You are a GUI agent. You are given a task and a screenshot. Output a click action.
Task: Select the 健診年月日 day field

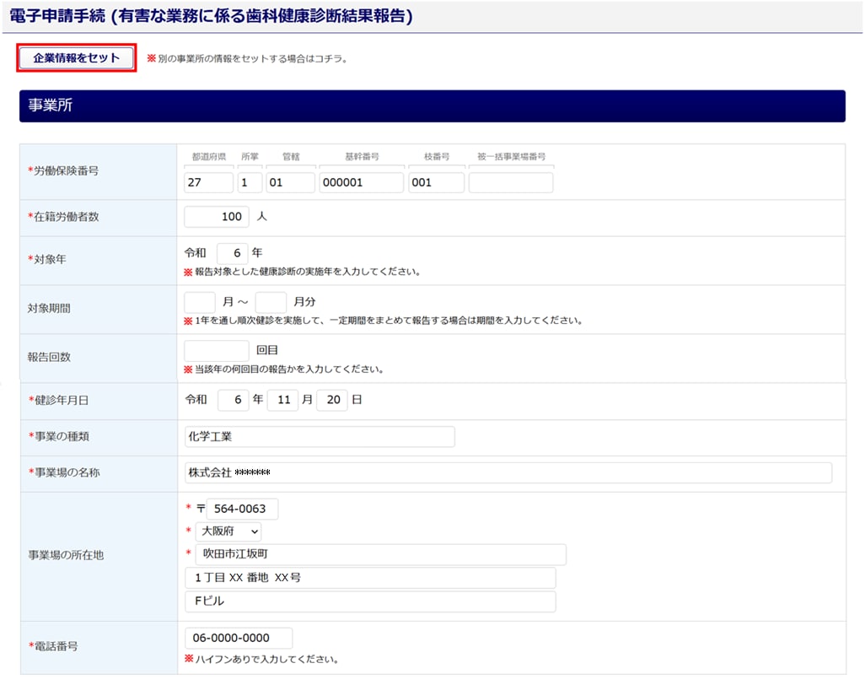pyautogui.click(x=332, y=400)
